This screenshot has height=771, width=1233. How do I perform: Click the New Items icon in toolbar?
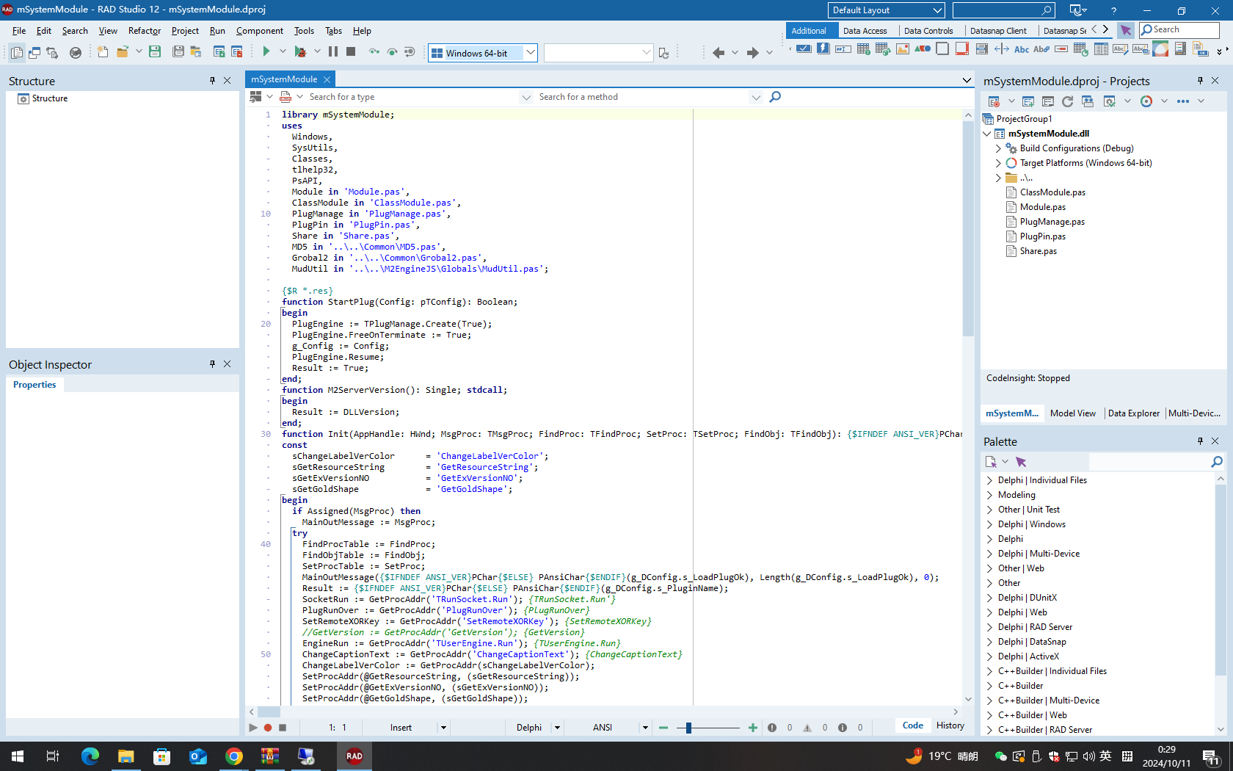coord(103,51)
